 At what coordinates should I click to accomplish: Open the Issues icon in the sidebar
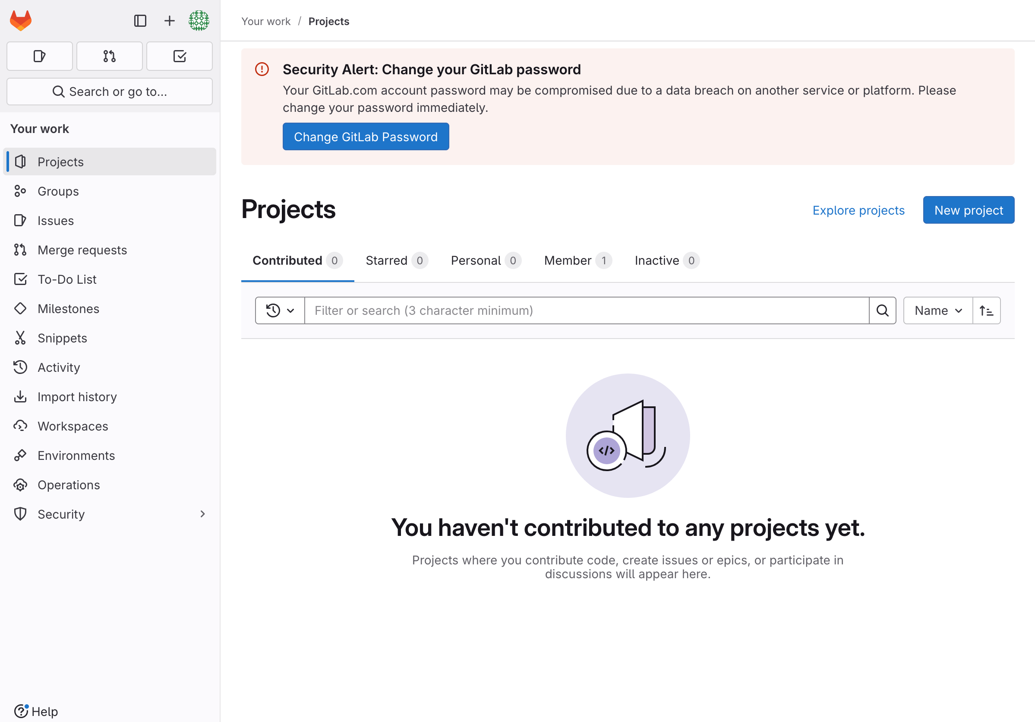click(x=20, y=221)
